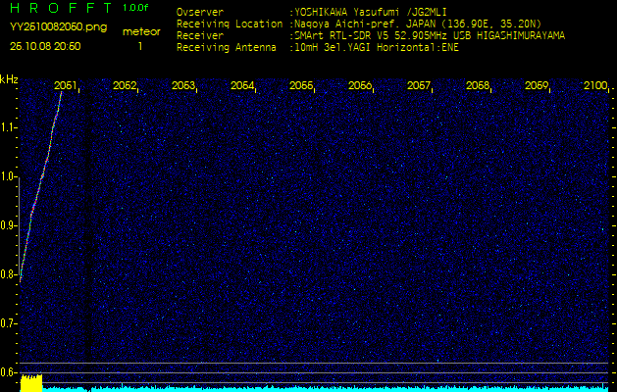Click the 25.10.08 20:50 timestamp
Viewport: 617px width, 392px height.
(x=45, y=46)
